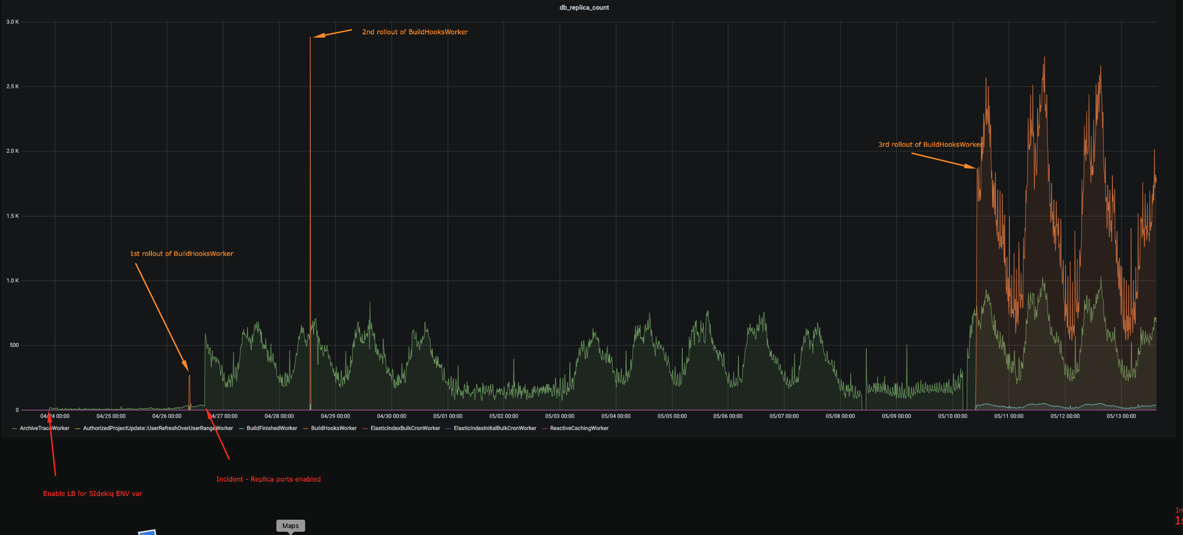Click ElasticIndexBulkCronWorker legend label
The image size is (1183, 535).
click(x=405, y=428)
